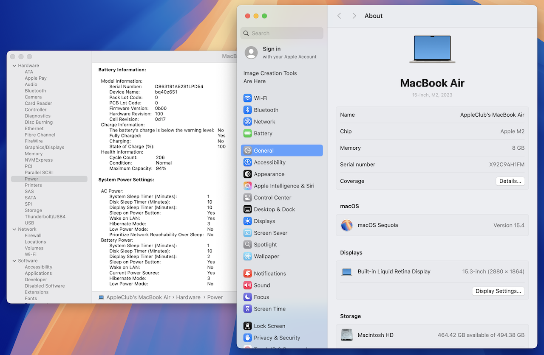Select Extensions under Software
The width and height of the screenshot is (544, 355).
(37, 292)
